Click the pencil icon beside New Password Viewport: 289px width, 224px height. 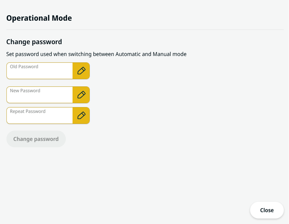81,95
